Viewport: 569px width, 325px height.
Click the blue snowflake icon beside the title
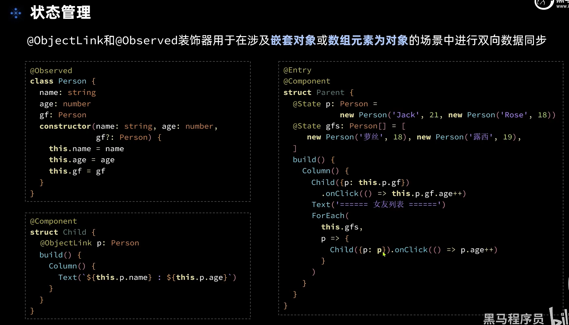[x=16, y=13]
